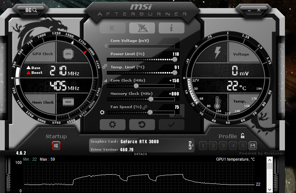The height and width of the screenshot is (193, 296).
Task: Click the Temp. Limit slider knob
Action: (x=175, y=72)
